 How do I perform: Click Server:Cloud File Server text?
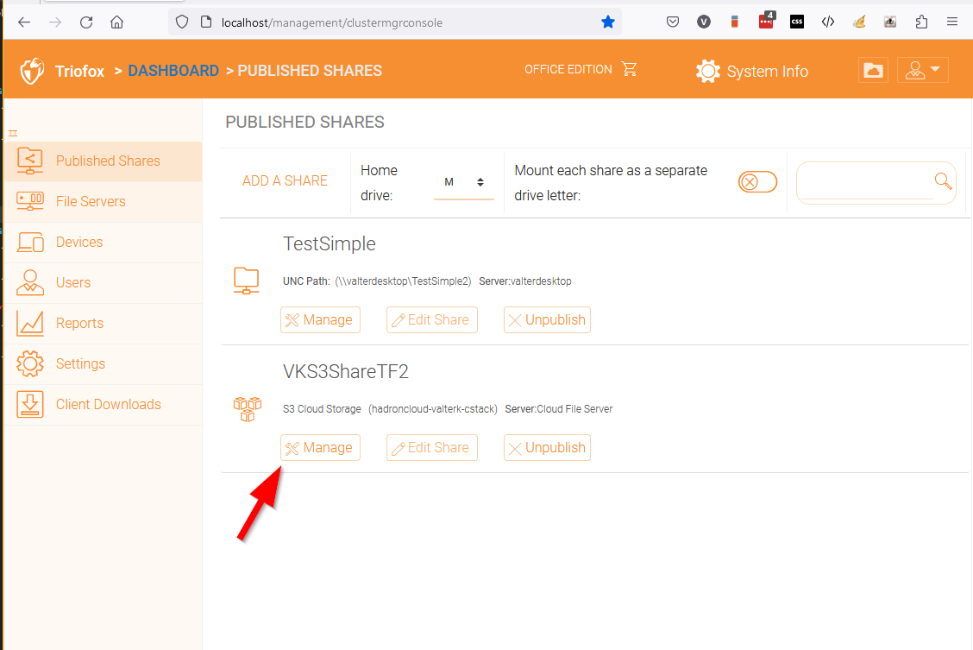(x=558, y=409)
